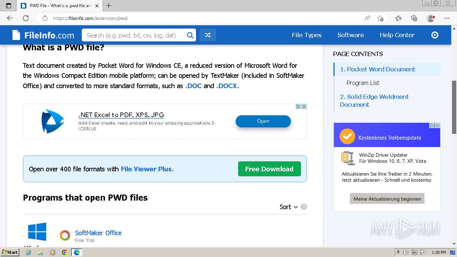Click the search magnifier icon

click(190, 35)
